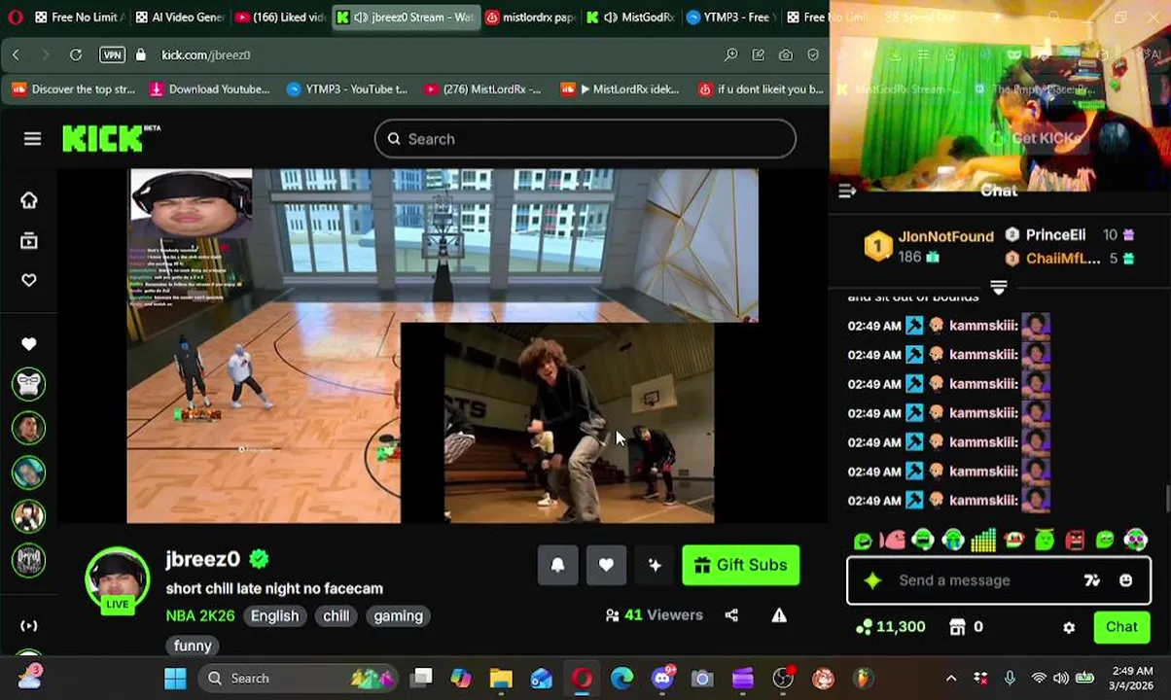Insert the angry red face emote
1171x700 pixels.
point(1075,540)
